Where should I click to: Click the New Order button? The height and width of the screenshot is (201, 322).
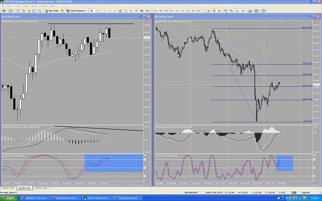[x=52, y=11]
